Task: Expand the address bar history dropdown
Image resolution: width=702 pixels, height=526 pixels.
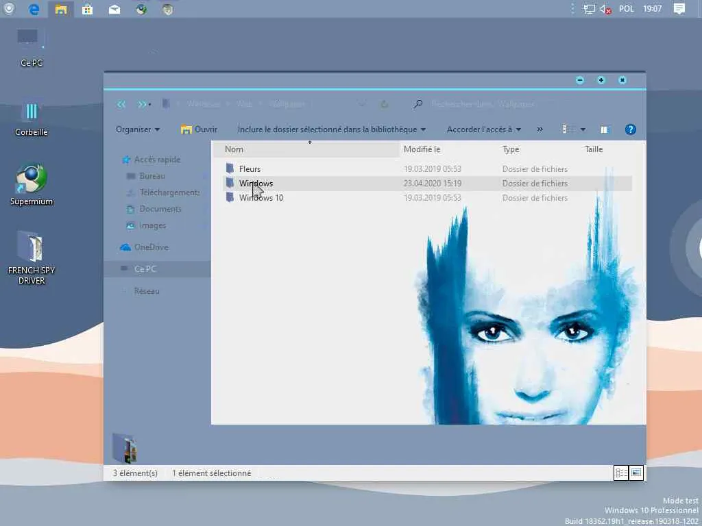Action: tap(362, 104)
